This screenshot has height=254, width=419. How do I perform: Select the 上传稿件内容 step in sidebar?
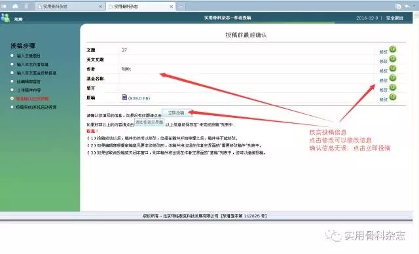tap(29, 90)
